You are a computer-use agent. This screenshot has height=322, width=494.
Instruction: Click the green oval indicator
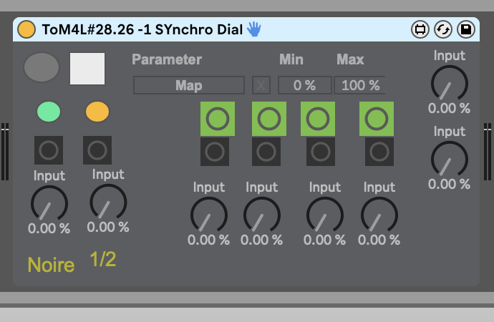pyautogui.click(x=49, y=112)
